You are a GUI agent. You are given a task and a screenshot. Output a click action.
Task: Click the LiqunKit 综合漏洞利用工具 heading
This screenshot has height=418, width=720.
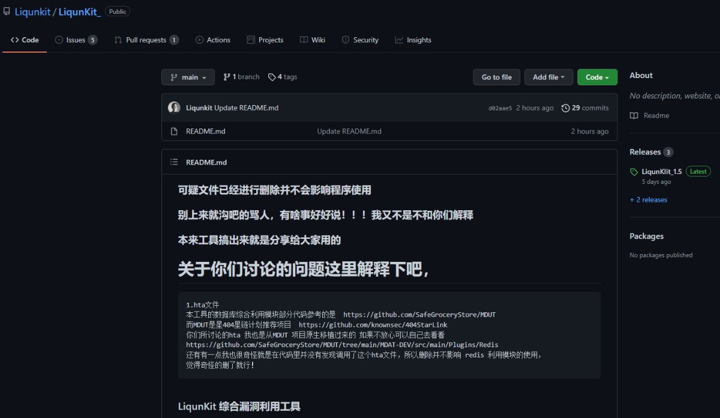(239, 407)
